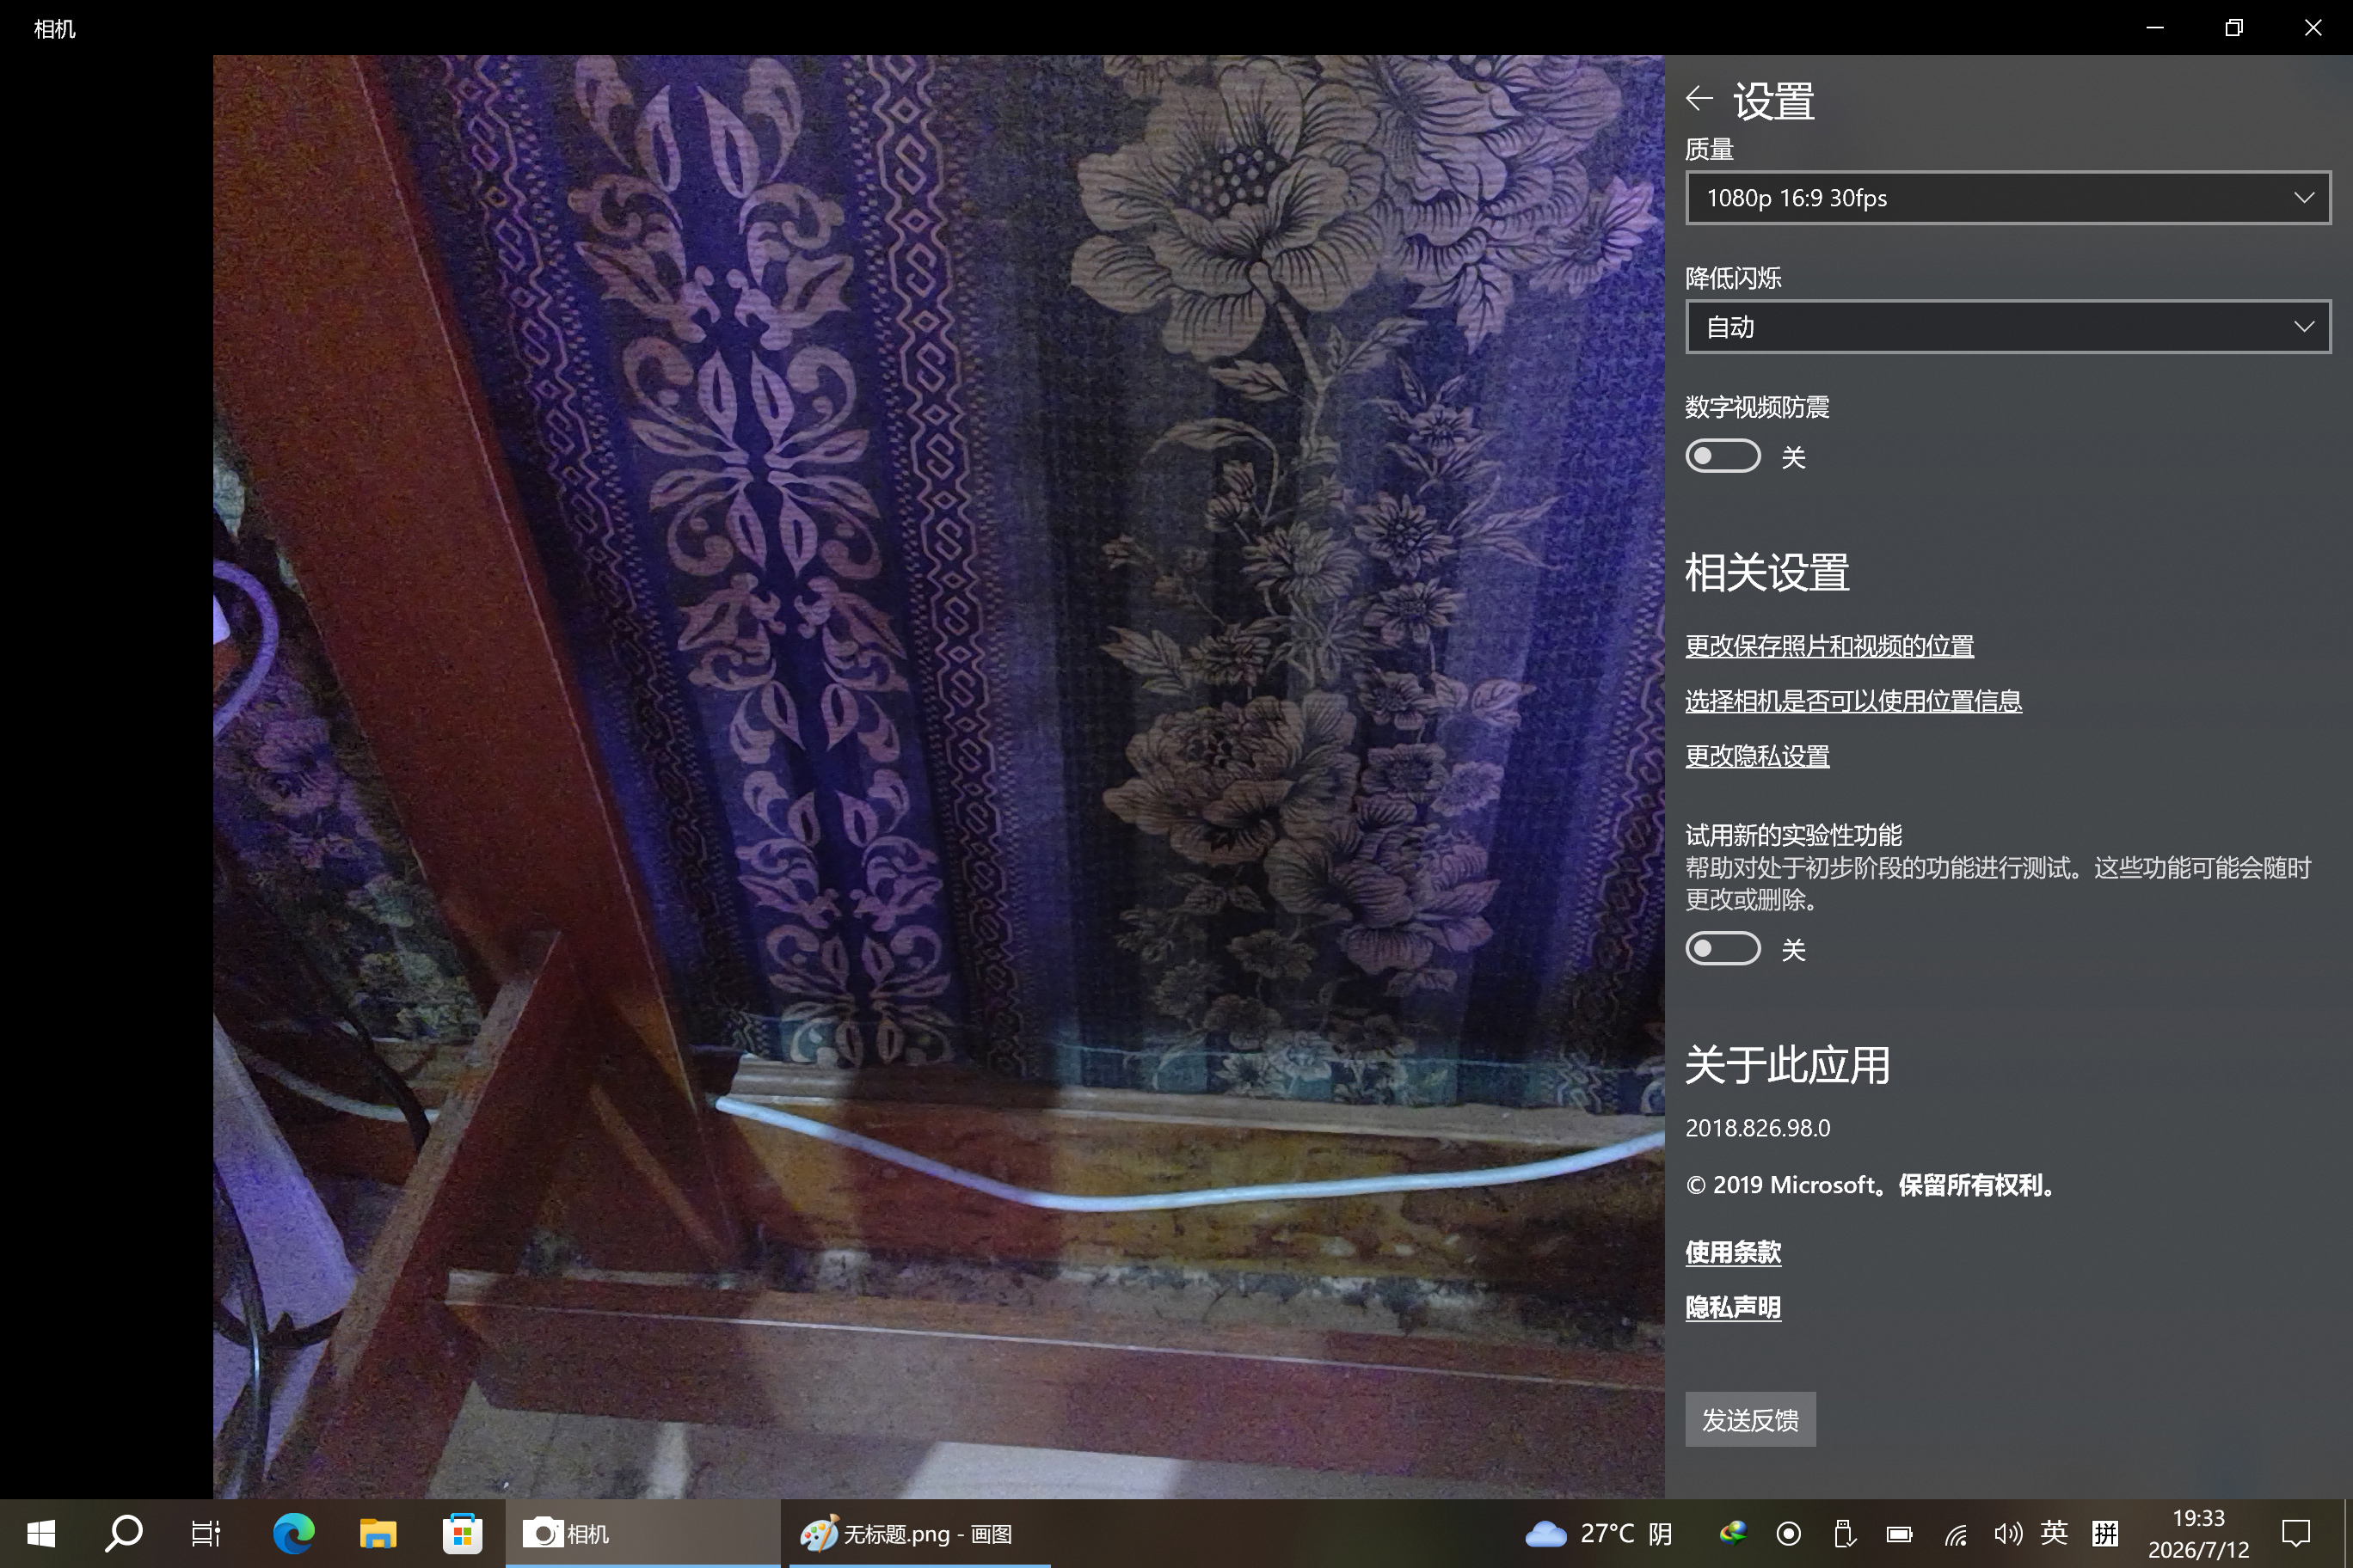Select the 相机 taskbar button
Image resolution: width=2353 pixels, height=1568 pixels.
click(x=643, y=1533)
